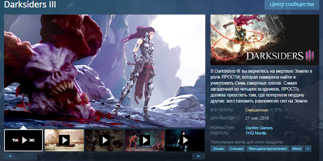Click the Darksiders III header capsule image
The image size is (323, 161).
(265, 40)
